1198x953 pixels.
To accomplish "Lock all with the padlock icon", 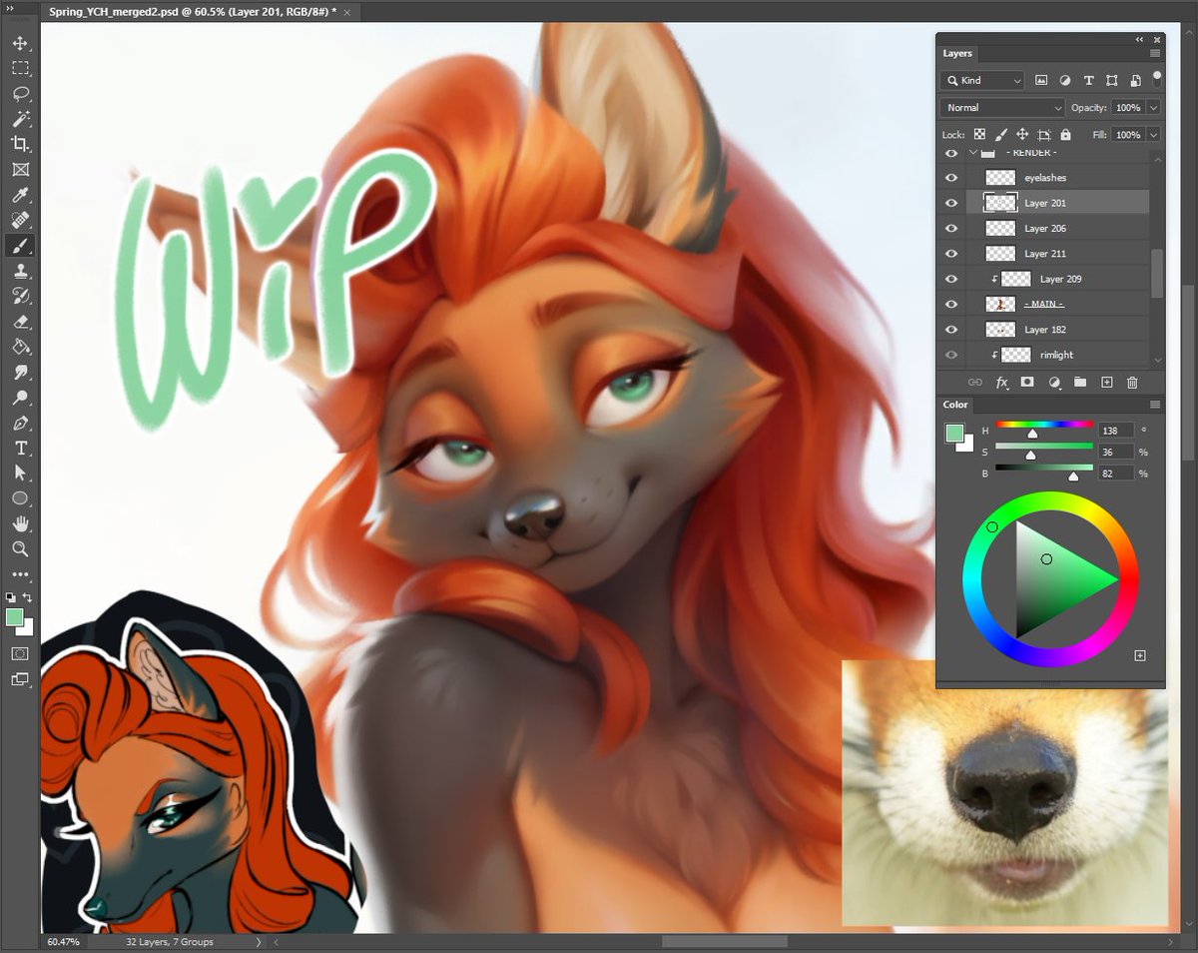I will coord(1065,135).
